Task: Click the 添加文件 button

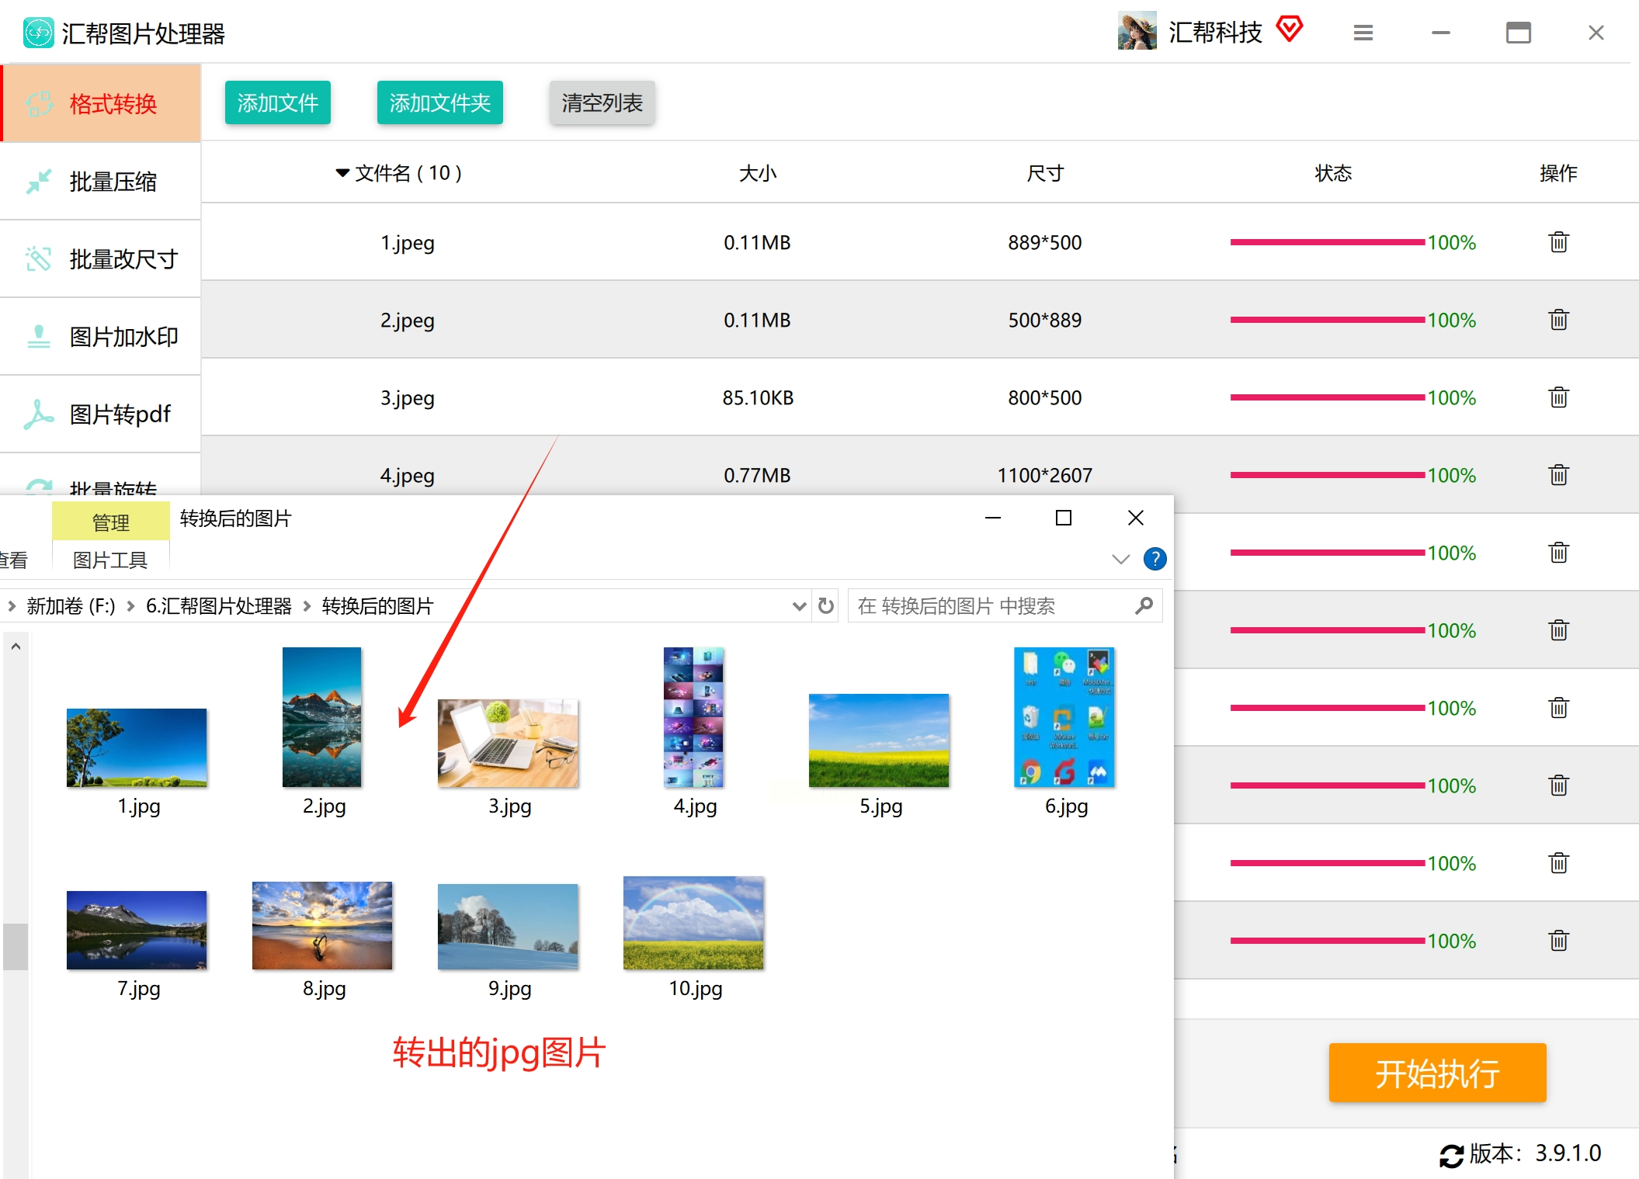Action: (278, 102)
